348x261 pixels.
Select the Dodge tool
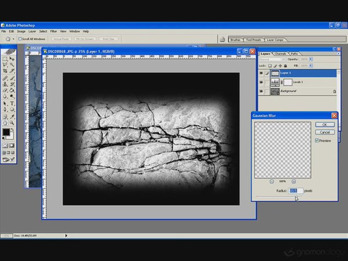[x=12, y=96]
